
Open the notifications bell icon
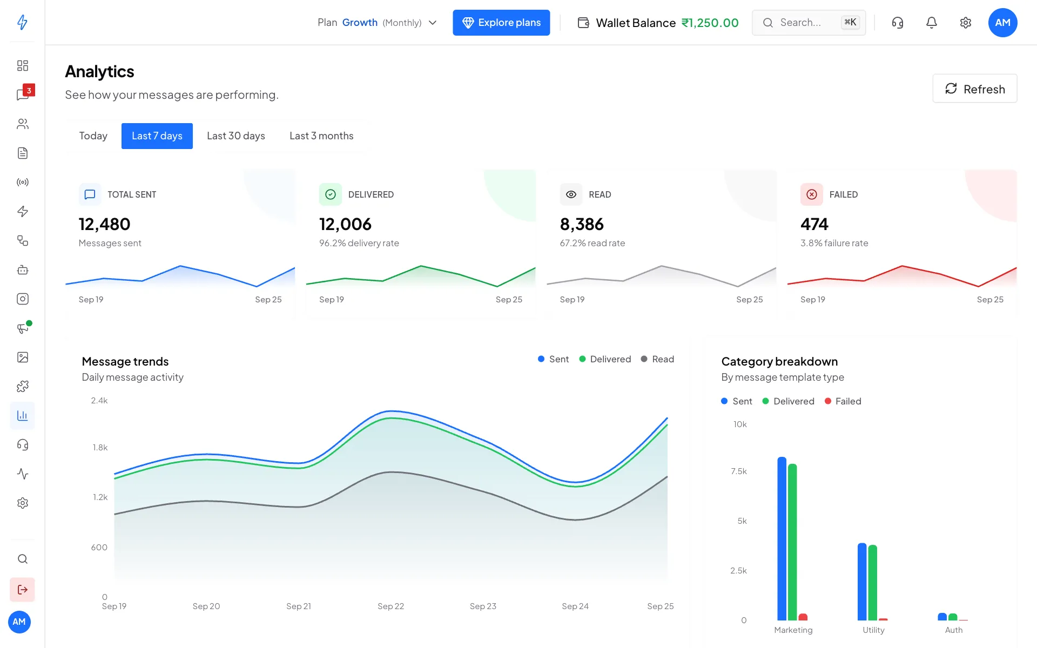tap(932, 23)
